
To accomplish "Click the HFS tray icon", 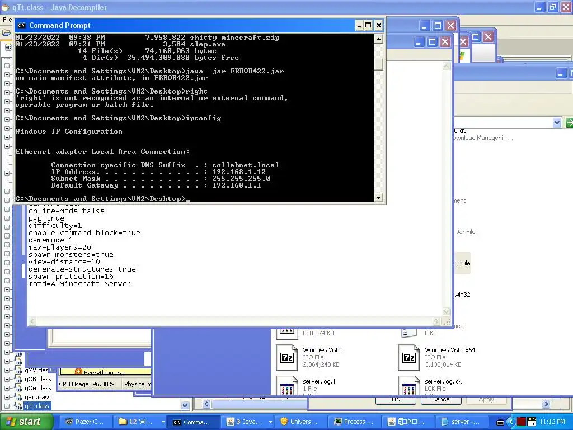I will pos(532,422).
